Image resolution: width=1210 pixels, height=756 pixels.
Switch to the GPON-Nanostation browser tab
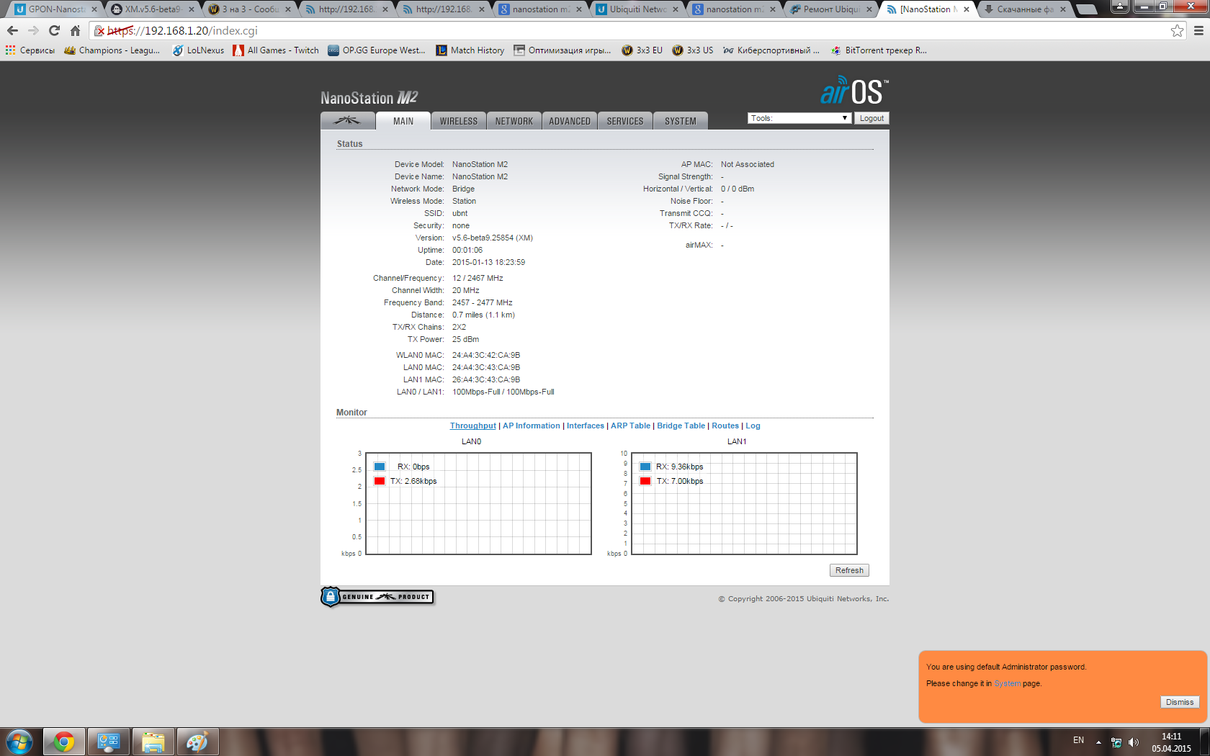[x=55, y=9]
